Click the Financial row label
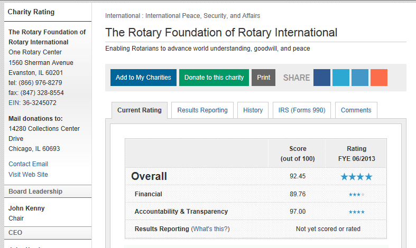This screenshot has width=416, height=248. click(x=149, y=194)
